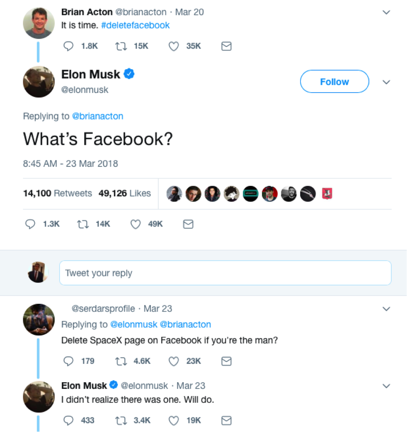The height and width of the screenshot is (432, 407).
Task: Like Brian Acton's tweet with 35K likes
Action: (x=173, y=46)
